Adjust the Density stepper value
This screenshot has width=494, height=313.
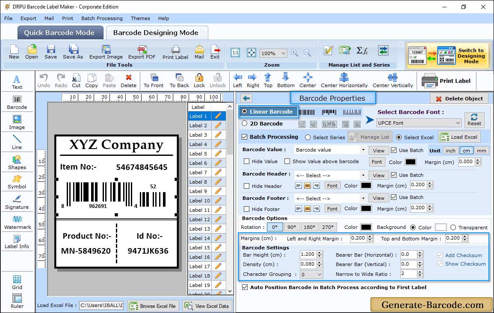tap(319, 264)
